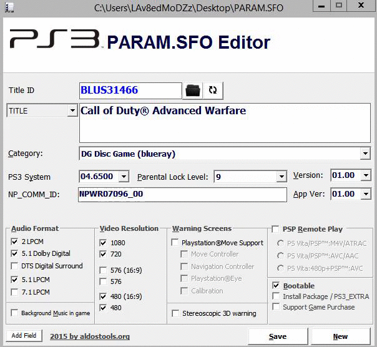
Task: Click the Save button
Action: pyautogui.click(x=278, y=336)
